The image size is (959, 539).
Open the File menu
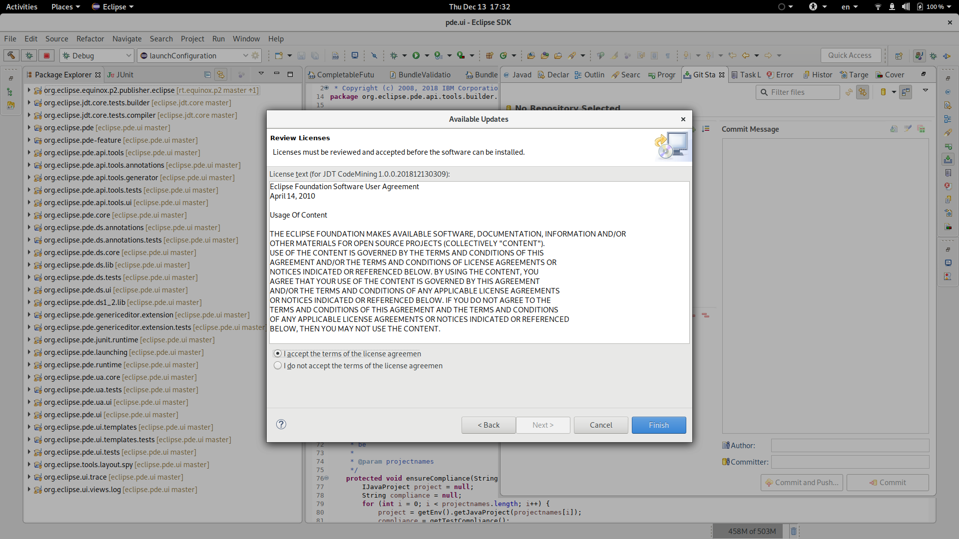(10, 38)
